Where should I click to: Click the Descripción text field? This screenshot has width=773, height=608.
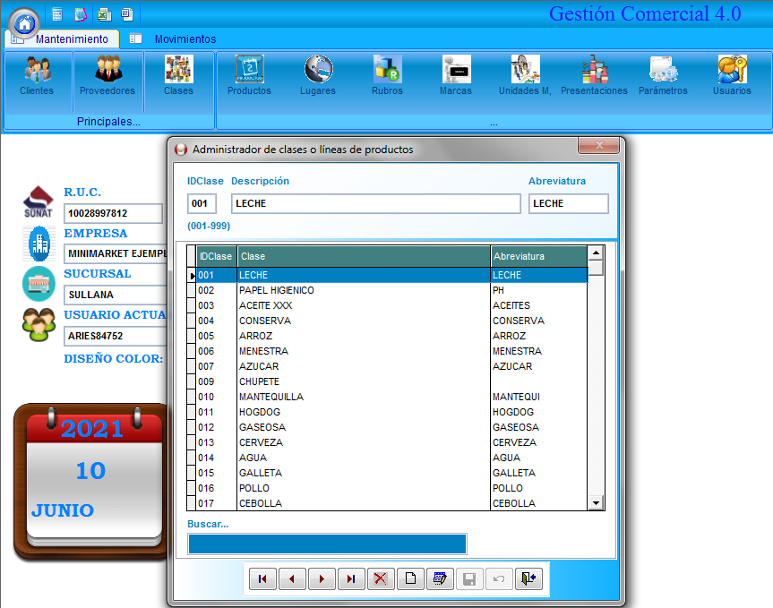pyautogui.click(x=375, y=203)
